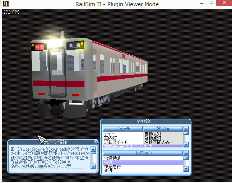232x183 pixels.
Task: Click the 名称 plugin name line
Action: coord(41,166)
